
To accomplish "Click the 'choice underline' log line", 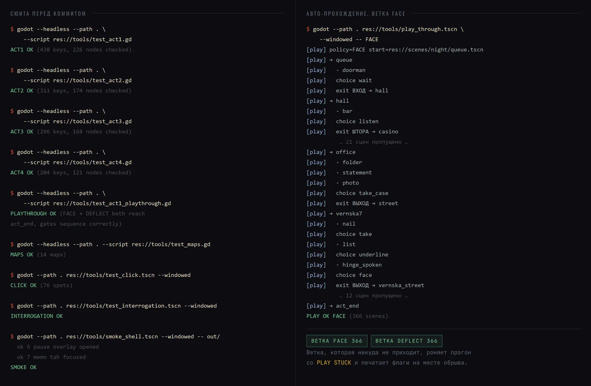I will (347, 255).
